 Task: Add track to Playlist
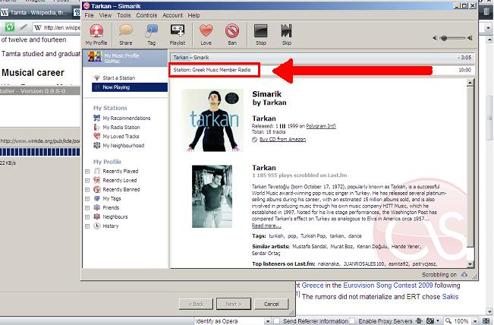tap(178, 35)
